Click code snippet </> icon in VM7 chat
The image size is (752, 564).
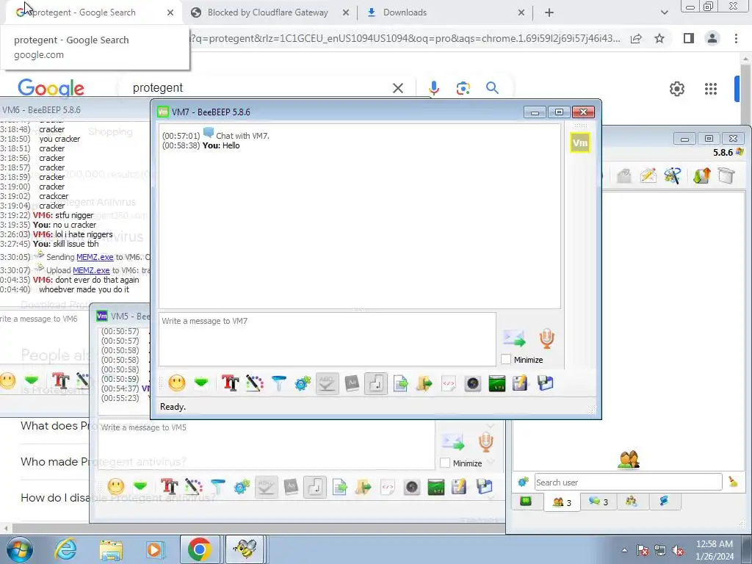(449, 383)
